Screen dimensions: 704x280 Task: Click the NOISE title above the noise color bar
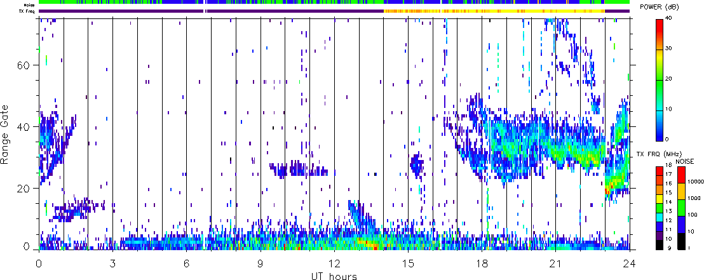pyautogui.click(x=685, y=161)
